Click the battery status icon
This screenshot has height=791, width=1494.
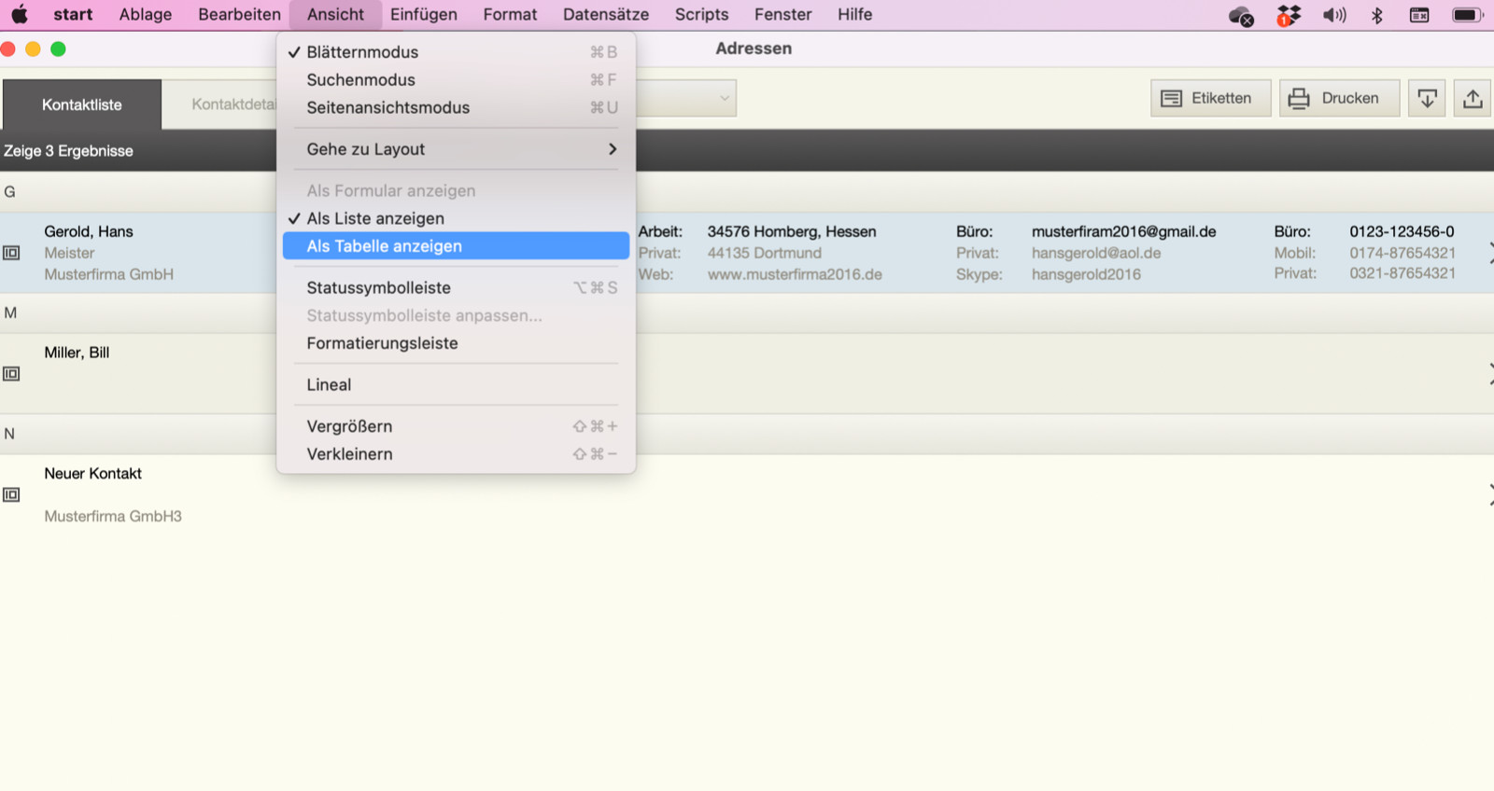point(1467,15)
